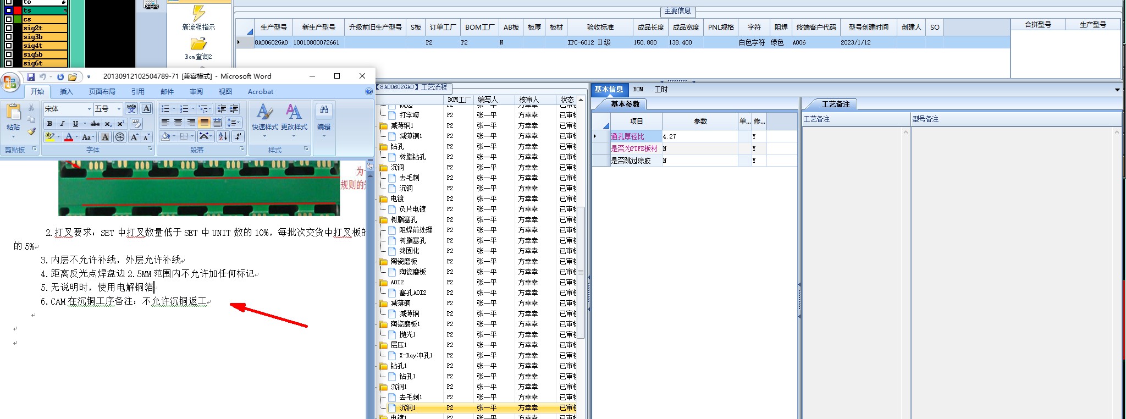Use the Format Painter brush icon
1126x419 pixels.
pyautogui.click(x=31, y=131)
